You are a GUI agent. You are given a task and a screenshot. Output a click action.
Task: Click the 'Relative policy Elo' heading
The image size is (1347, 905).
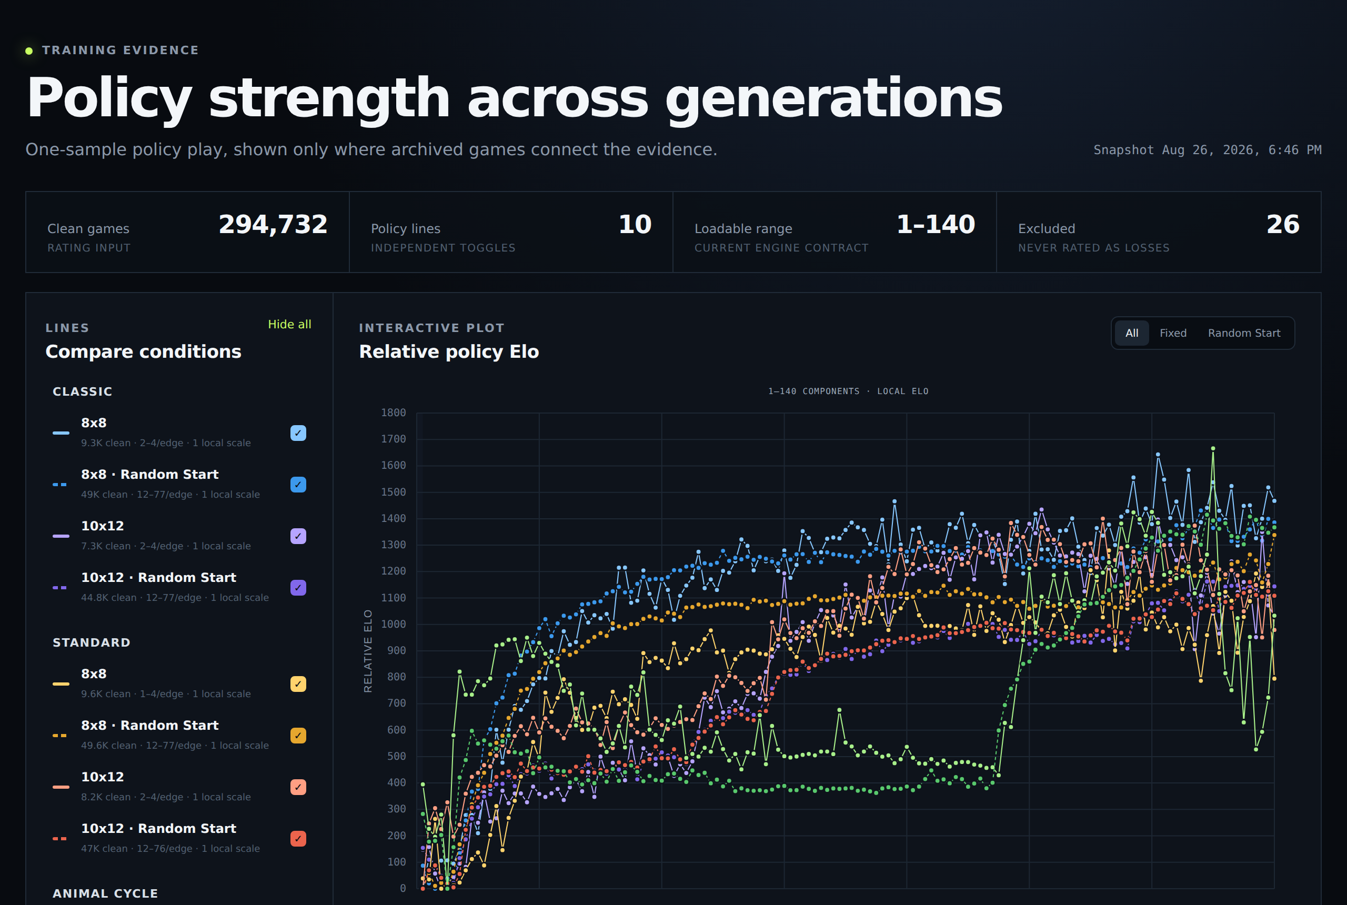[449, 351]
